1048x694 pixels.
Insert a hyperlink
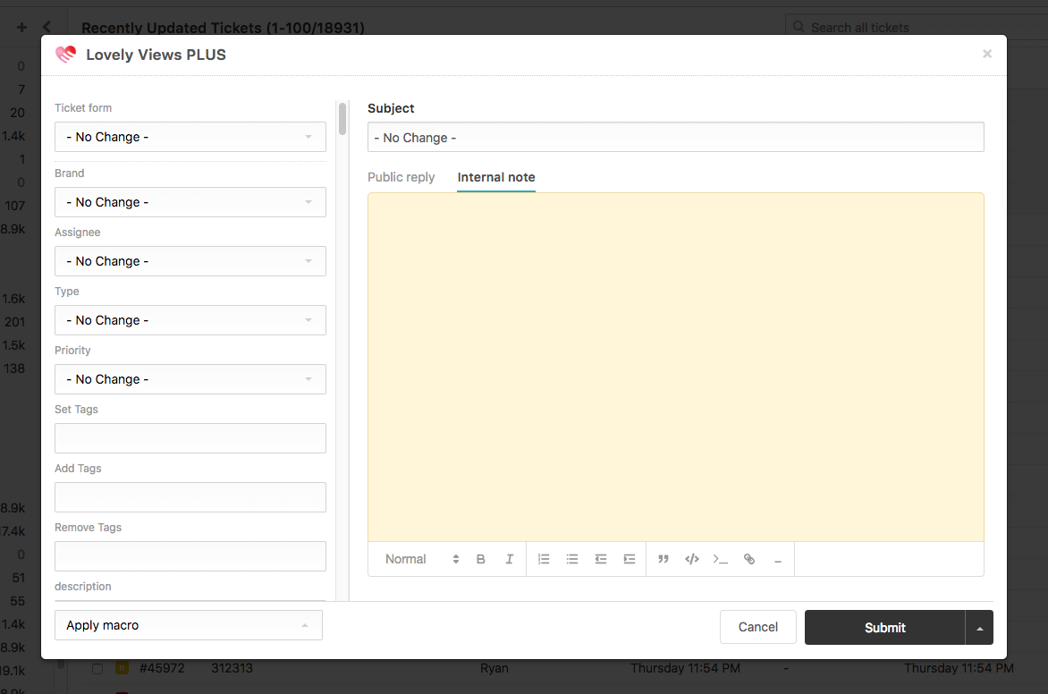749,559
